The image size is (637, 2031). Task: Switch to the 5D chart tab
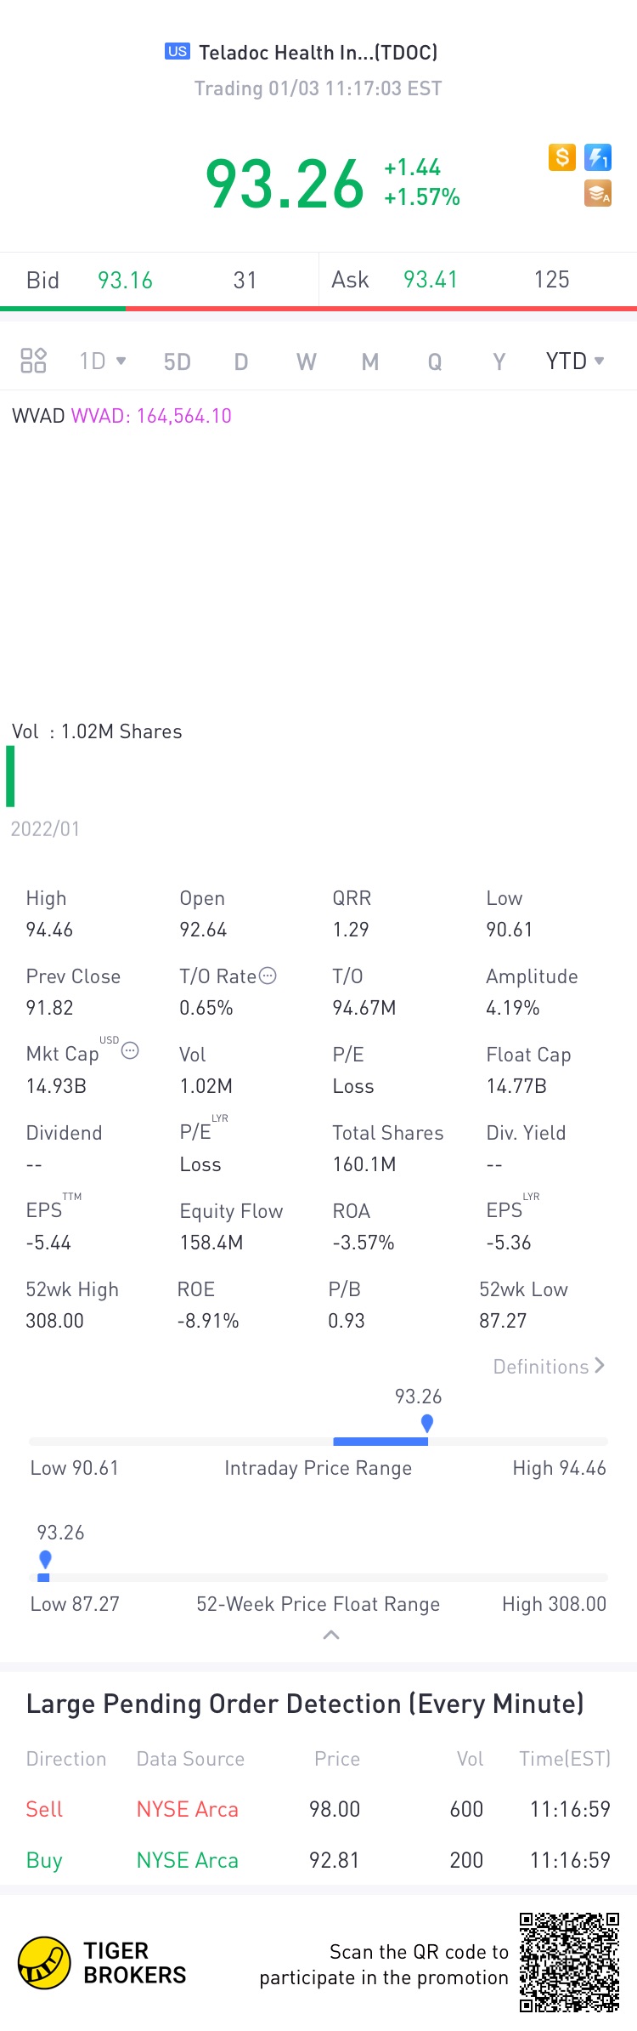tap(177, 362)
